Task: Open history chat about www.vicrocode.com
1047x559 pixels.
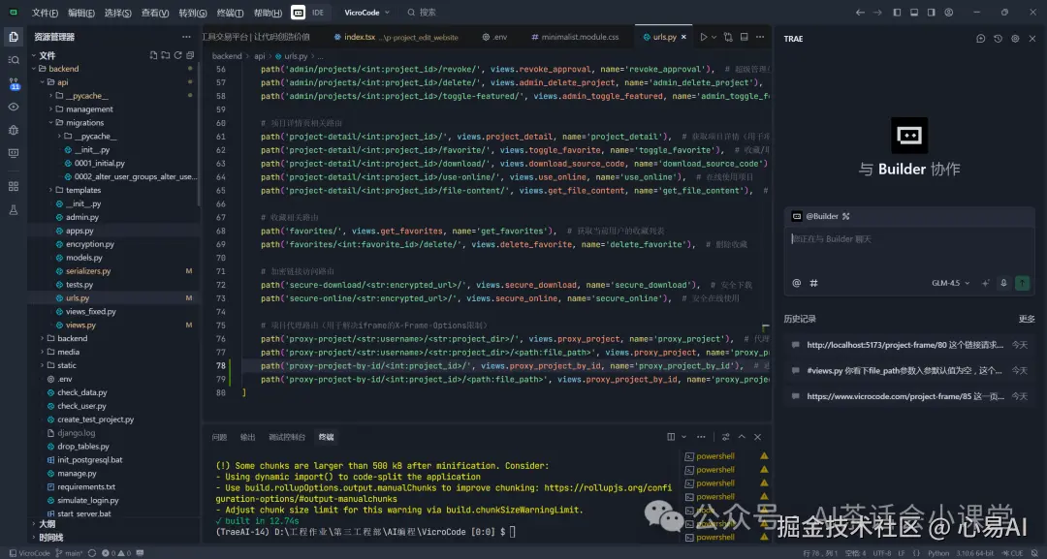Action: [x=909, y=396]
